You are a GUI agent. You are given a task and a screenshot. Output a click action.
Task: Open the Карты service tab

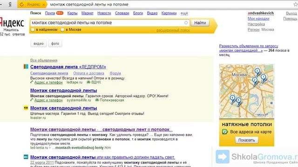[72, 13]
